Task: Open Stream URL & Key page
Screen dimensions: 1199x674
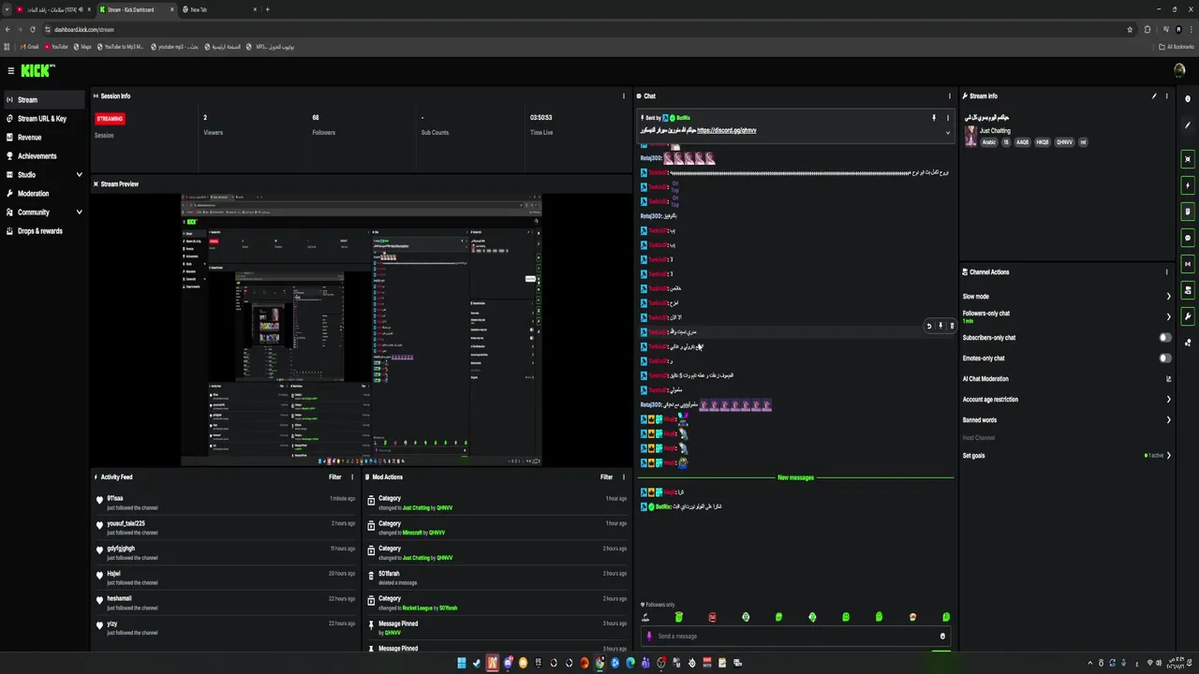Action: (43, 118)
